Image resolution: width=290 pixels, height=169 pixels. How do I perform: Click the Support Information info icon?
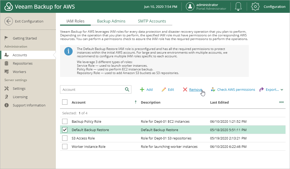(7, 105)
